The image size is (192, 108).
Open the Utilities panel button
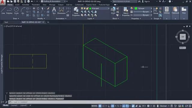tap(167, 11)
